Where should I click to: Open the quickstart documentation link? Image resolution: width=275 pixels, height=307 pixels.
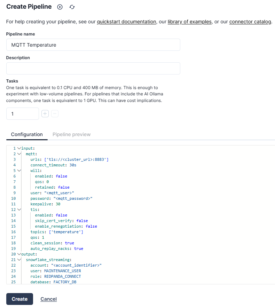[x=126, y=22]
